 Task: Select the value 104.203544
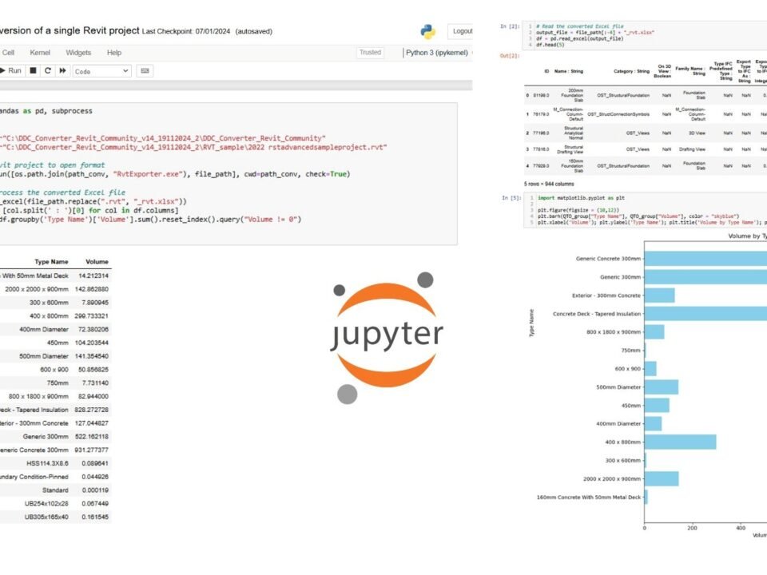point(91,343)
